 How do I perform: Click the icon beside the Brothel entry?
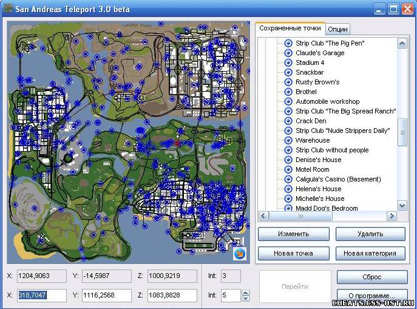(288, 92)
